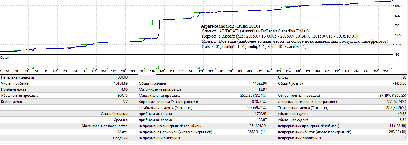
Task: Click the short positions value "0 (0.00%)"
Action: click(259, 102)
